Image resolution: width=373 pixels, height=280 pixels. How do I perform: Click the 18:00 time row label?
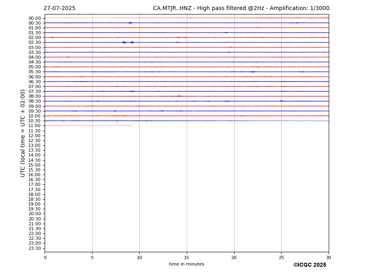35,194
